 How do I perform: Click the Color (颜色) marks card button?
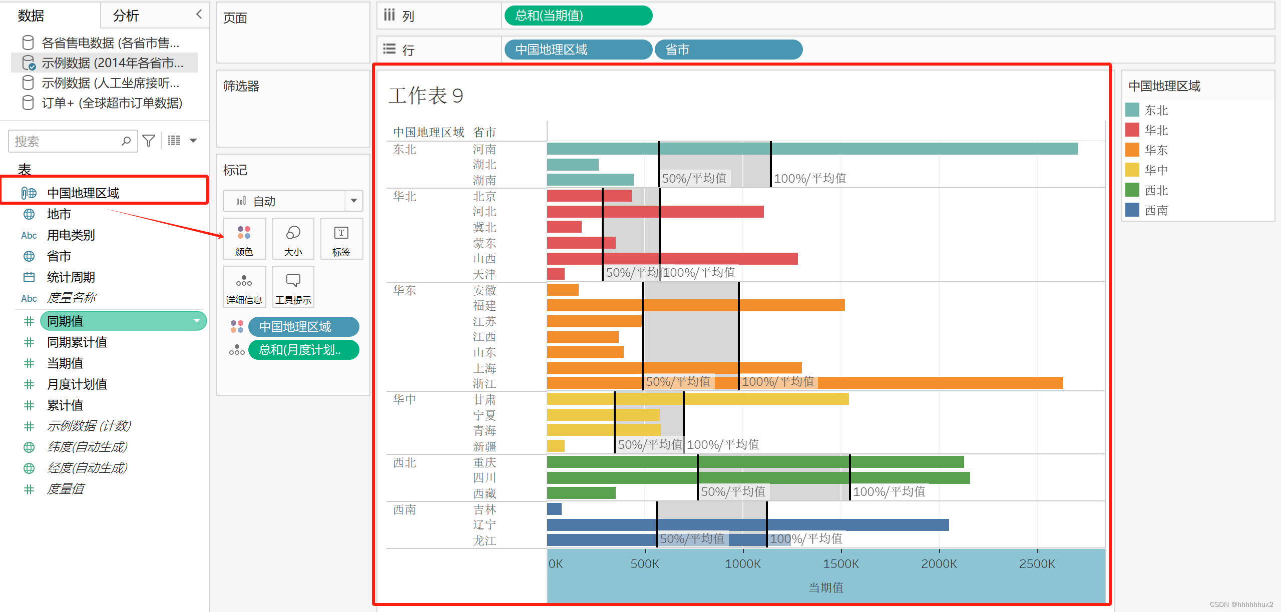pyautogui.click(x=244, y=239)
